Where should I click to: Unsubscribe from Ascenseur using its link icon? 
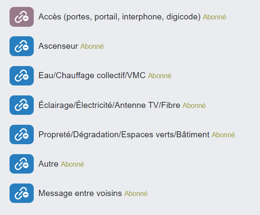pos(22,46)
